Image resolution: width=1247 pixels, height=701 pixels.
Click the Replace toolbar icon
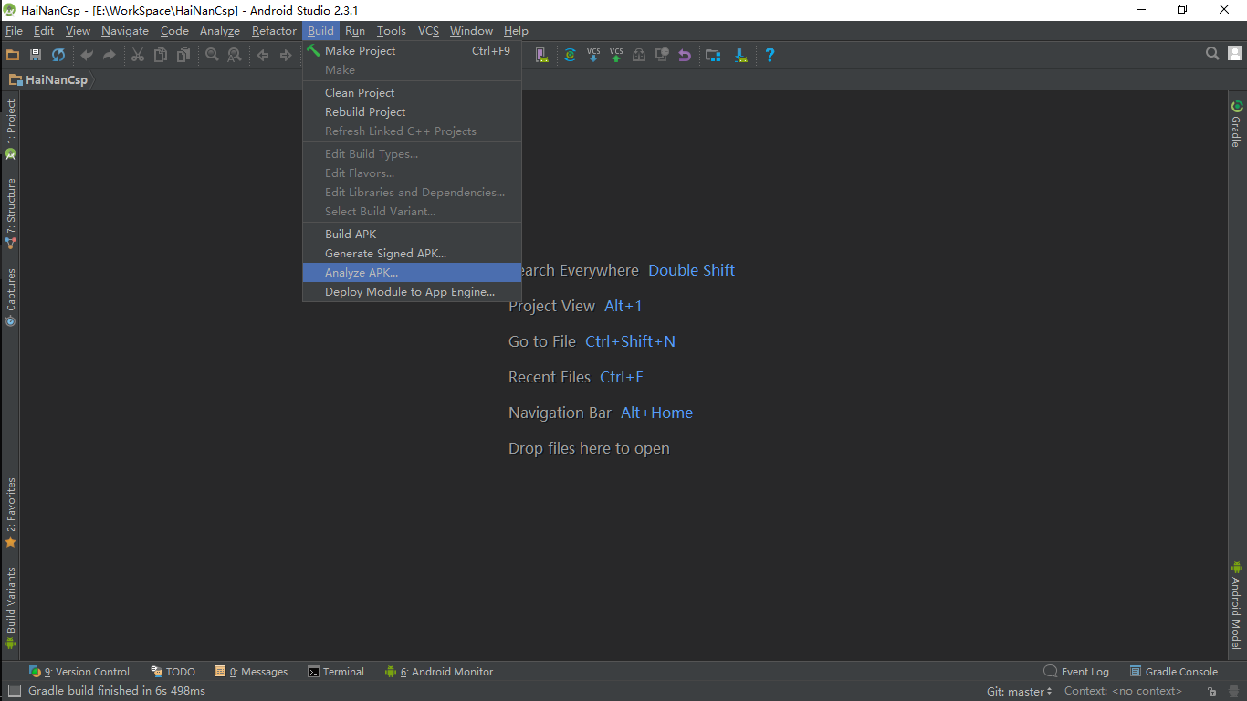coord(235,55)
